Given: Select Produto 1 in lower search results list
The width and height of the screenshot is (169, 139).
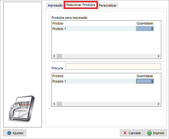Looking at the screenshot, I should [x=59, y=81].
